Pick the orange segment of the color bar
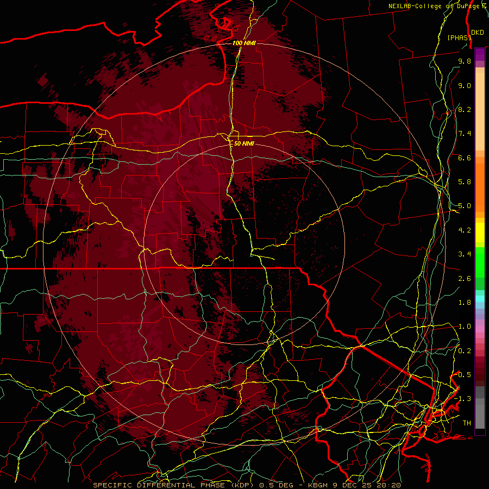This screenshot has width=489, height=489. (480, 187)
